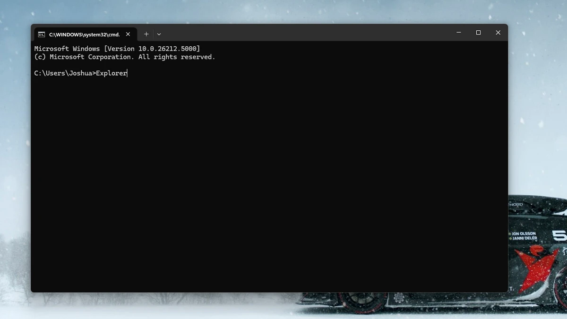Minimize the terminal window
The width and height of the screenshot is (567, 319).
click(458, 33)
